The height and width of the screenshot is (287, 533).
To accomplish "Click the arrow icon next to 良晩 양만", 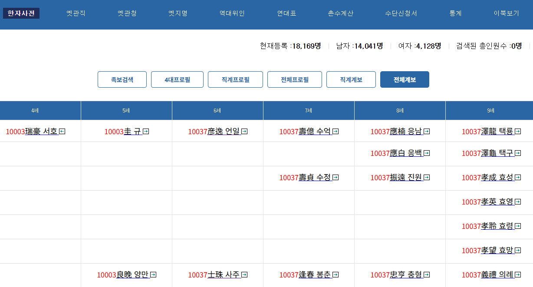I will coord(153,275).
